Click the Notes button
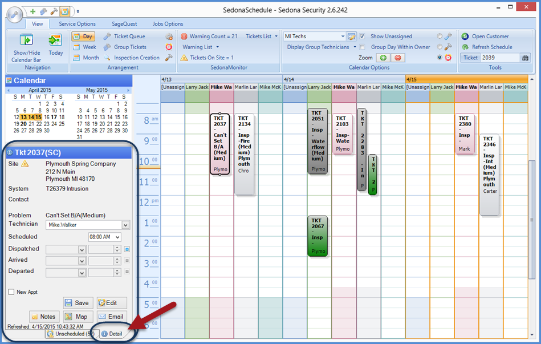The image size is (541, 344). (x=44, y=317)
